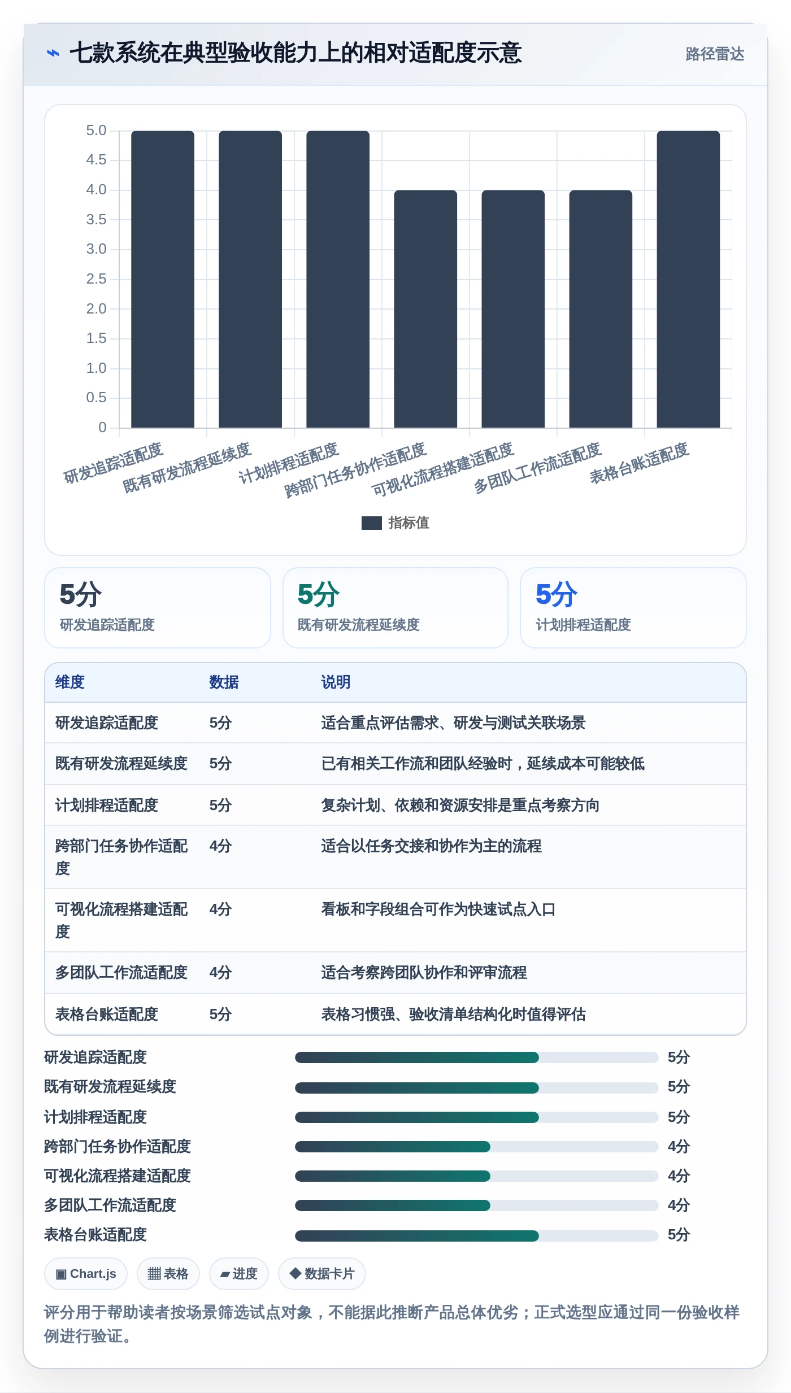Toggle the 指标值 legend color box

tap(371, 523)
